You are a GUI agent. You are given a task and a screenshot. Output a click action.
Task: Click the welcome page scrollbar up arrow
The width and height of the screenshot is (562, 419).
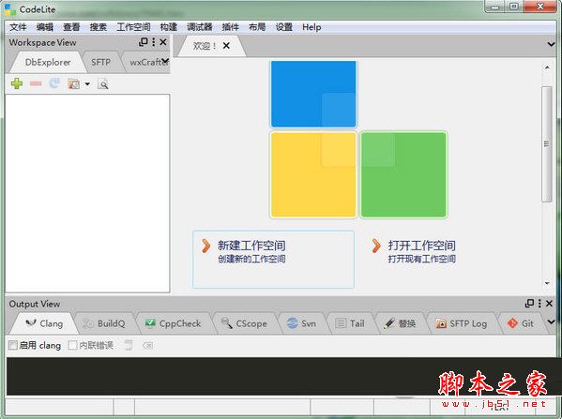point(547,67)
